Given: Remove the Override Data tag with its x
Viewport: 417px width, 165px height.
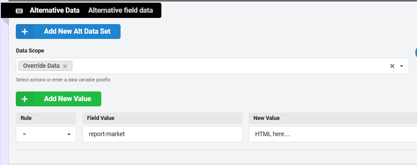Looking at the screenshot, I should tap(65, 66).
